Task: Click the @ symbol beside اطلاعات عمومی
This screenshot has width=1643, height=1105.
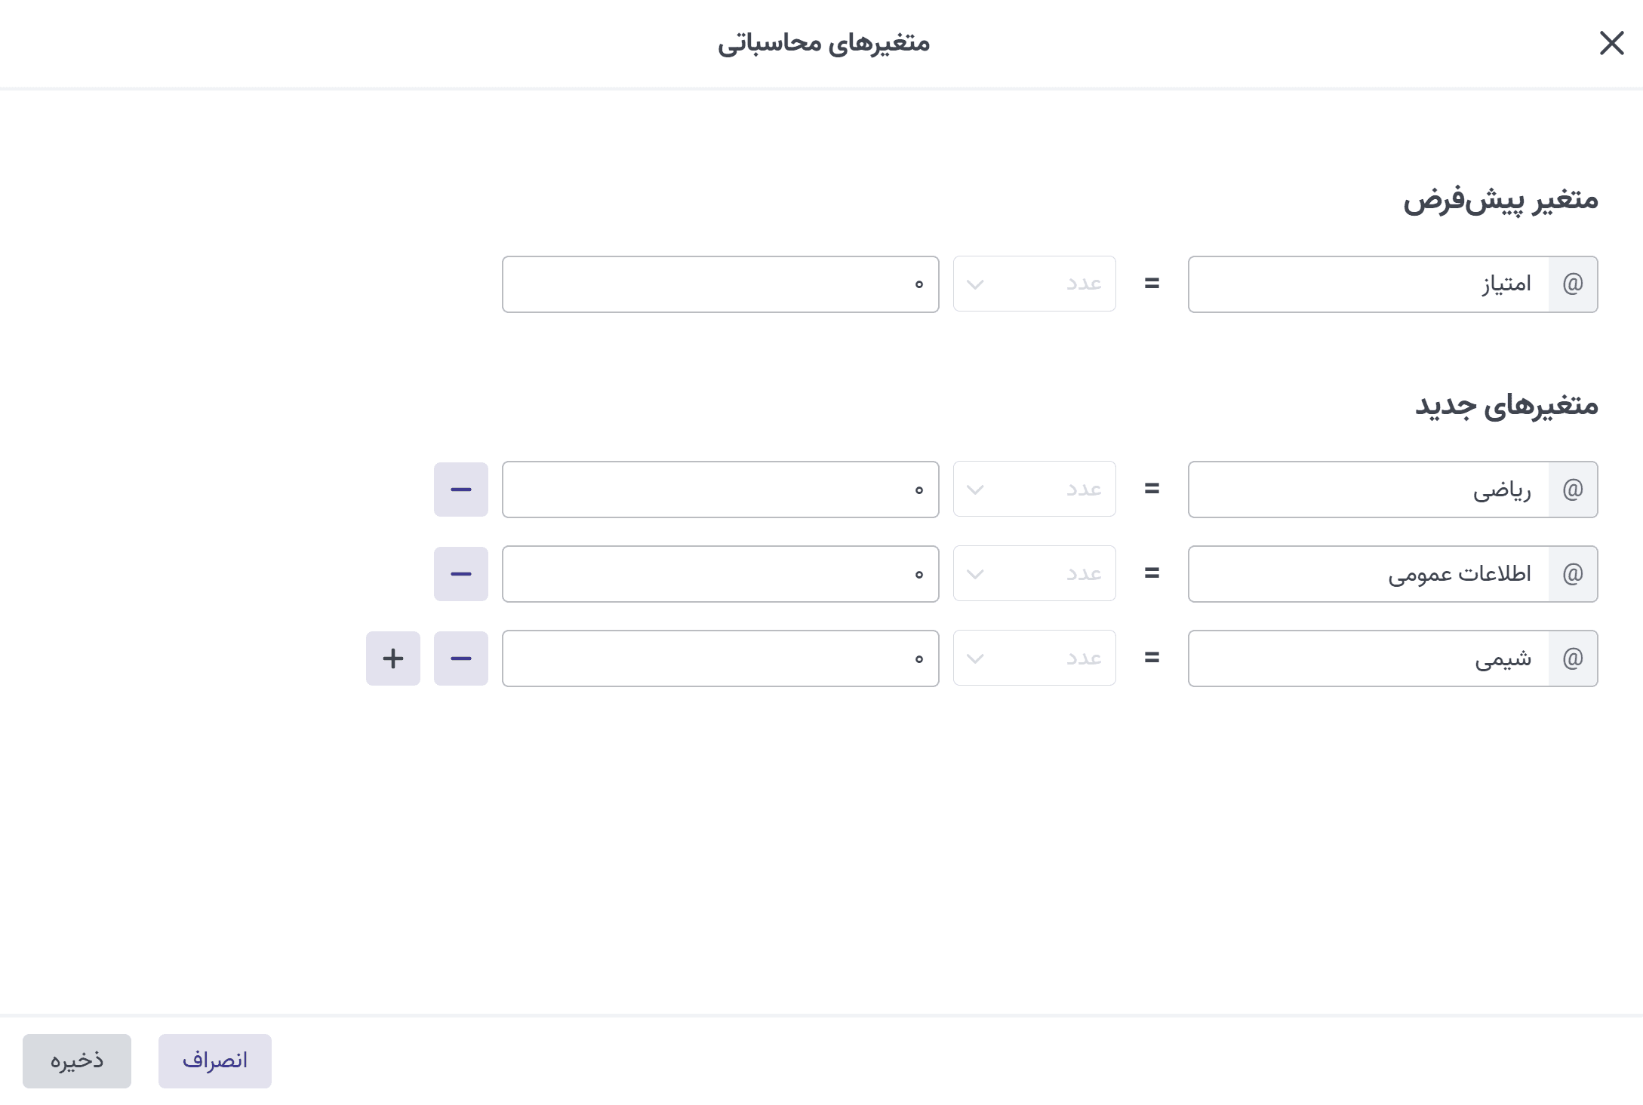Action: (1573, 574)
